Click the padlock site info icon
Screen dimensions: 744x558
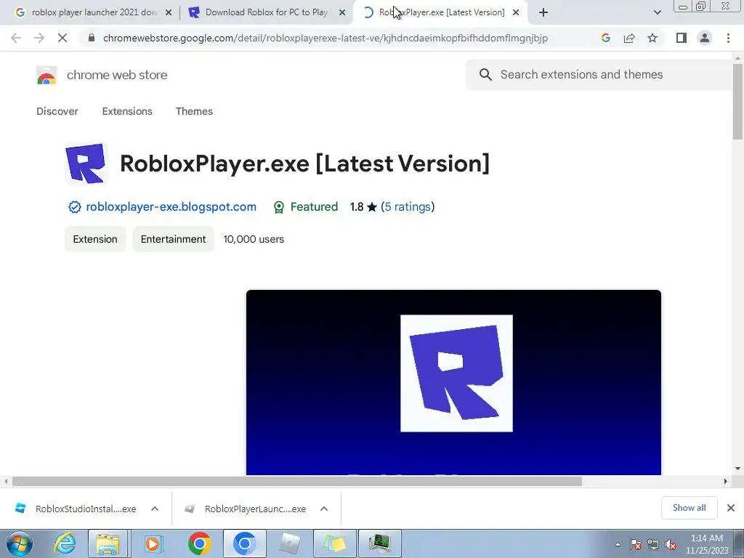click(92, 38)
